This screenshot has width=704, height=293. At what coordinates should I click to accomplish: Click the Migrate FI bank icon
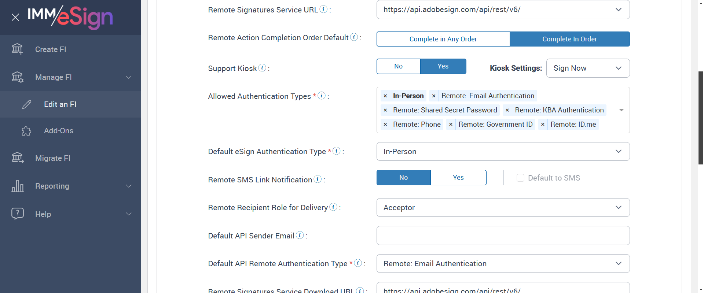pyautogui.click(x=18, y=158)
